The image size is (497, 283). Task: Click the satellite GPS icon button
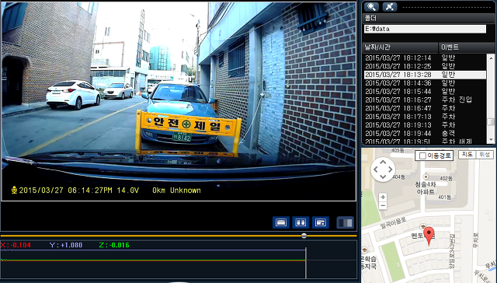click(x=390, y=7)
